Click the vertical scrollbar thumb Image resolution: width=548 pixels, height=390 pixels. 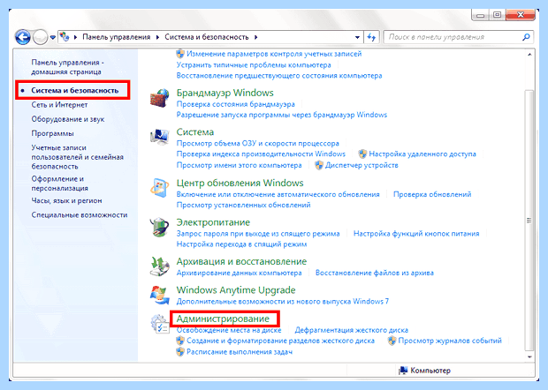(529, 220)
